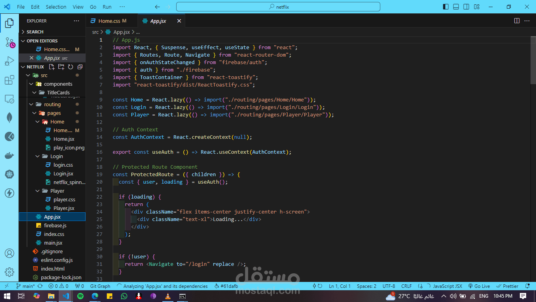Toggle the Primary Side Bar visibility
536x302 pixels.
tap(446, 7)
